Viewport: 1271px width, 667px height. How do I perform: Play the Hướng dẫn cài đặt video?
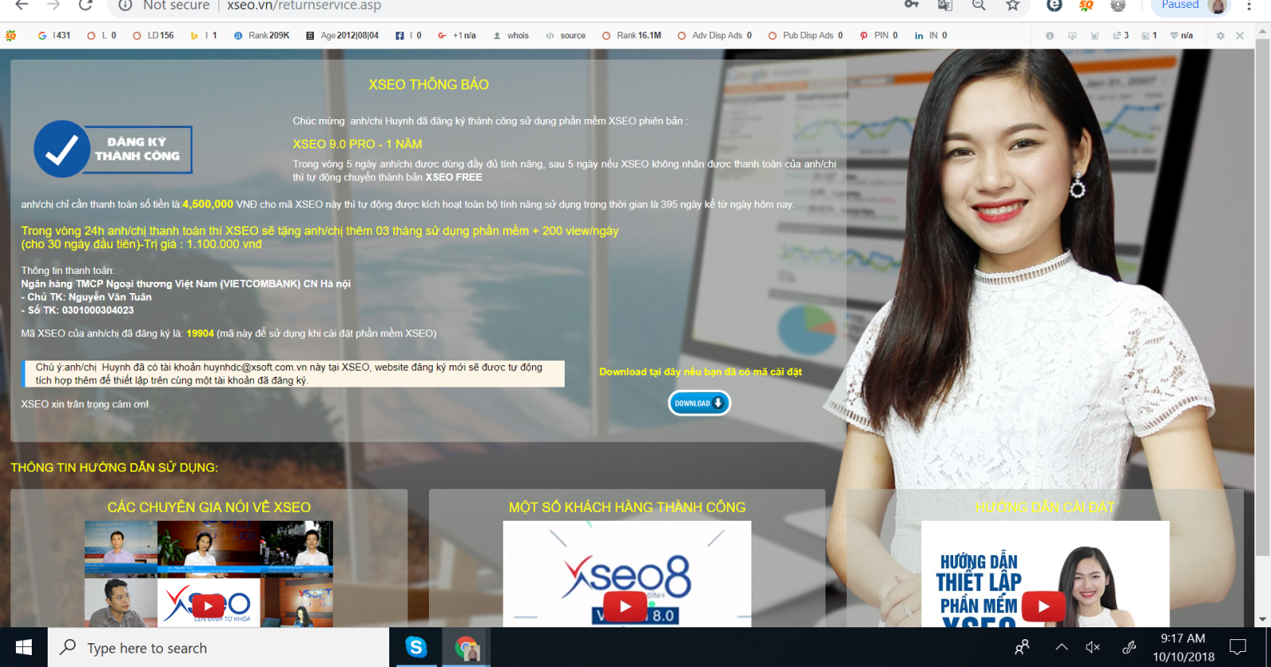coord(1044,607)
